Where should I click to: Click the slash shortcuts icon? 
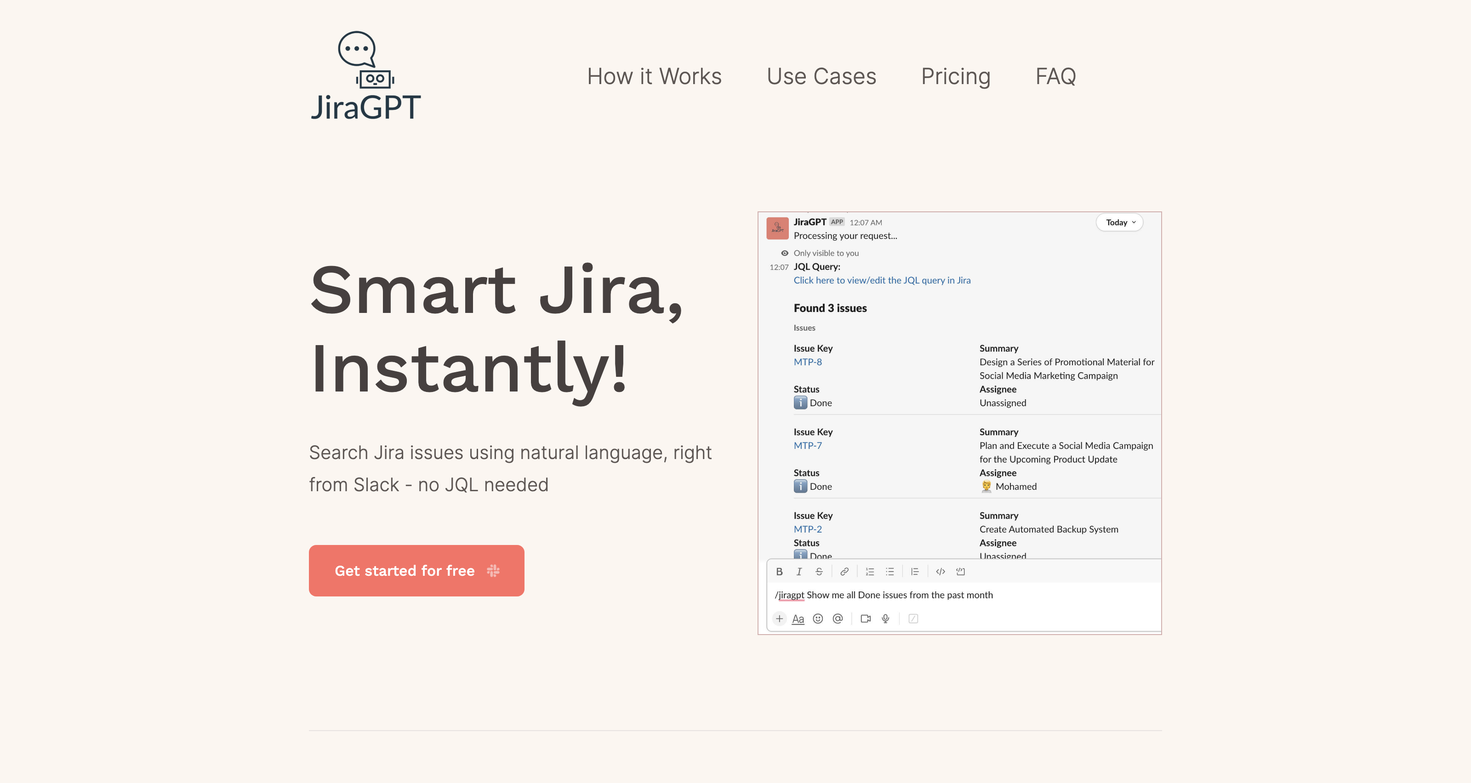coord(913,618)
